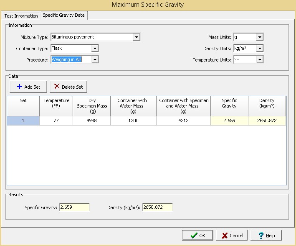
Task: Click the Delete Set button
Action: (x=68, y=87)
